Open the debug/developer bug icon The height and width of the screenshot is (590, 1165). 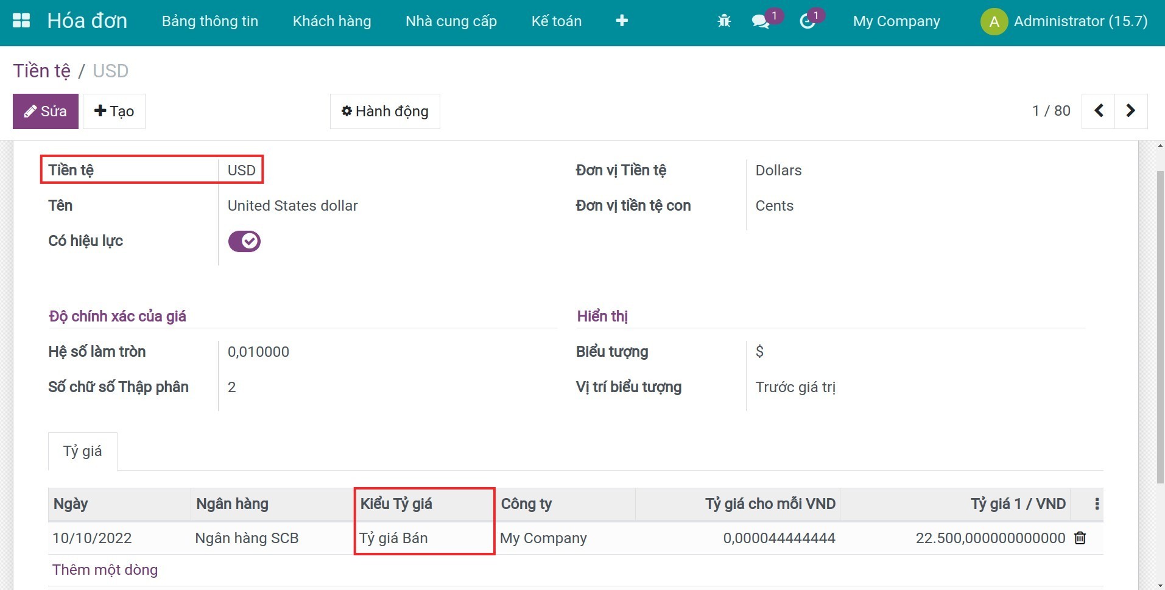(x=723, y=20)
